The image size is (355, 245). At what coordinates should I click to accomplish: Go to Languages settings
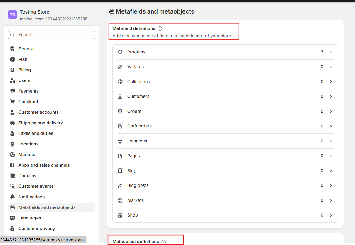pos(30,218)
